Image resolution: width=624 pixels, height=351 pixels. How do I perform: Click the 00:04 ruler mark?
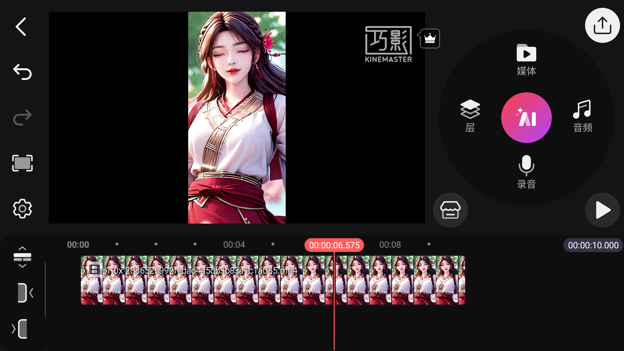tap(234, 245)
